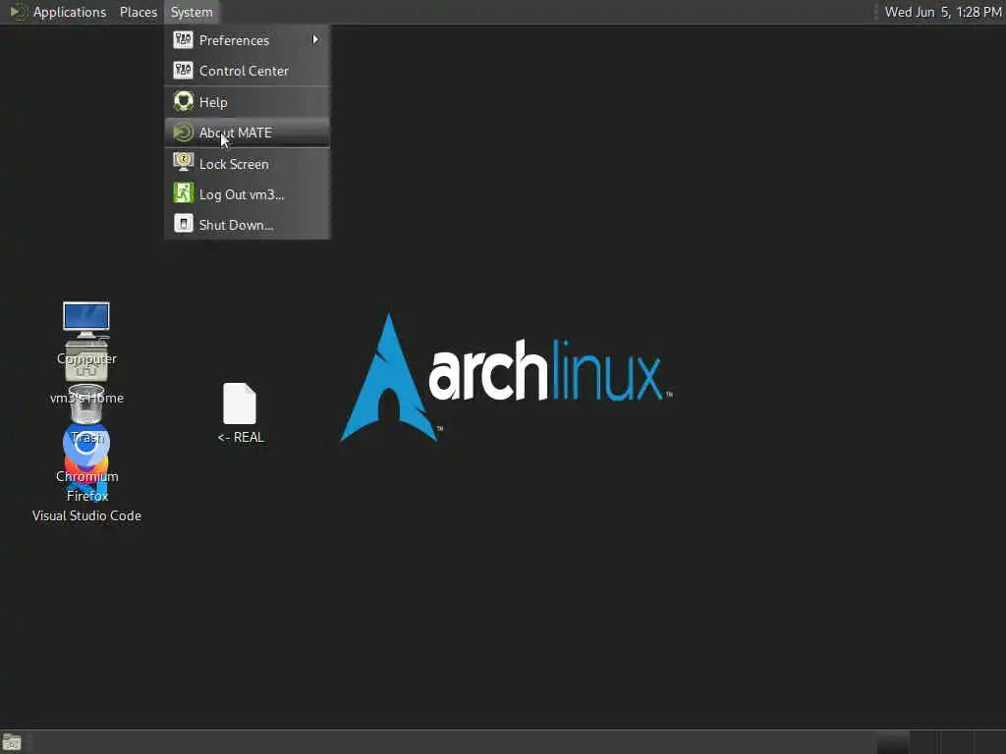This screenshot has width=1006, height=754.
Task: Select the Firefox desktop label
Action: tap(87, 496)
